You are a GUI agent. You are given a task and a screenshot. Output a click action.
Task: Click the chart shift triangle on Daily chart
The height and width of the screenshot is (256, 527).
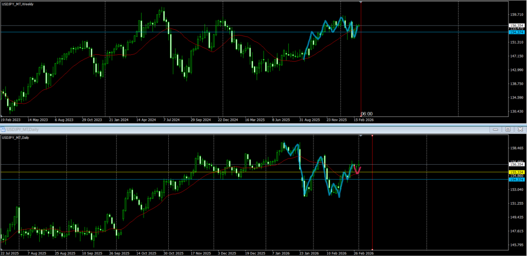pos(360,136)
